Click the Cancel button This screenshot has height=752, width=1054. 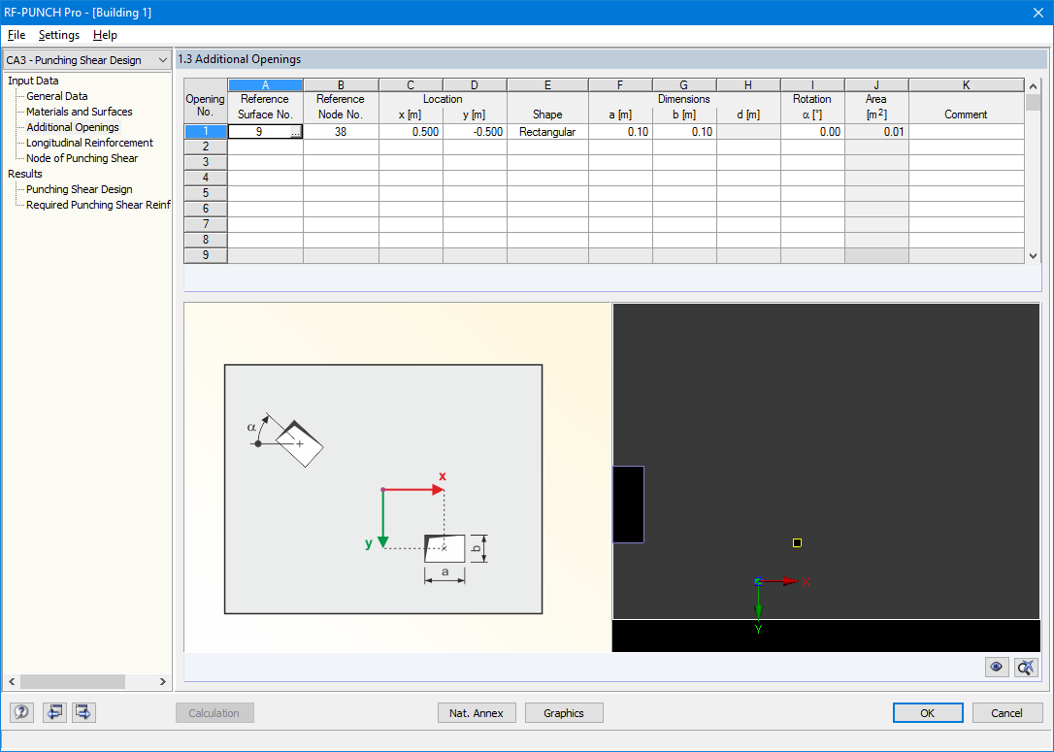[1007, 713]
